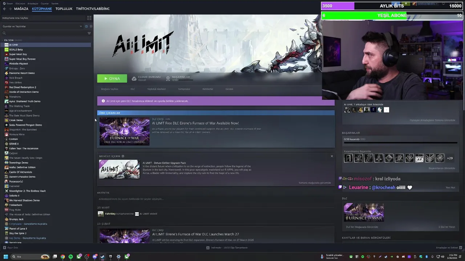This screenshot has width=465, height=261.
Task: Open the DLC link below OYNA
Action: pyautogui.click(x=133, y=89)
